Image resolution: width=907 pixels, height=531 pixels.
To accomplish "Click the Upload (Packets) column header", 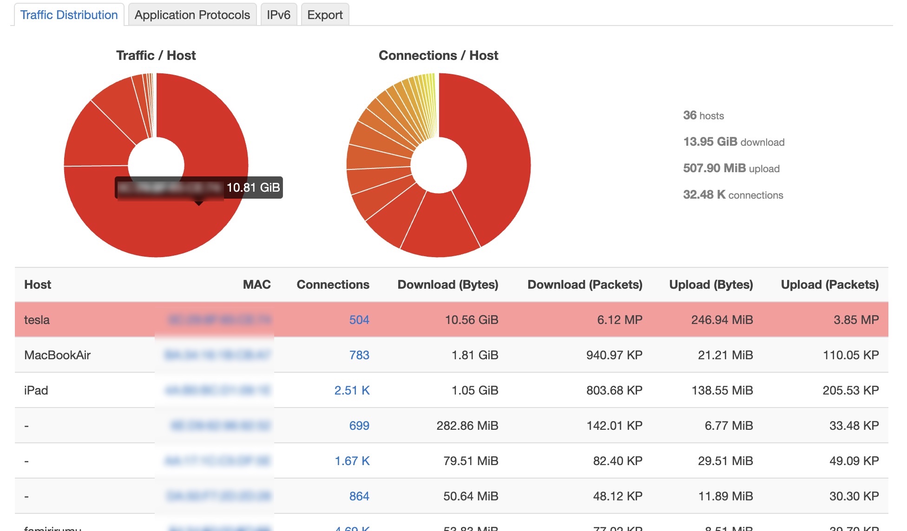I will coord(829,285).
